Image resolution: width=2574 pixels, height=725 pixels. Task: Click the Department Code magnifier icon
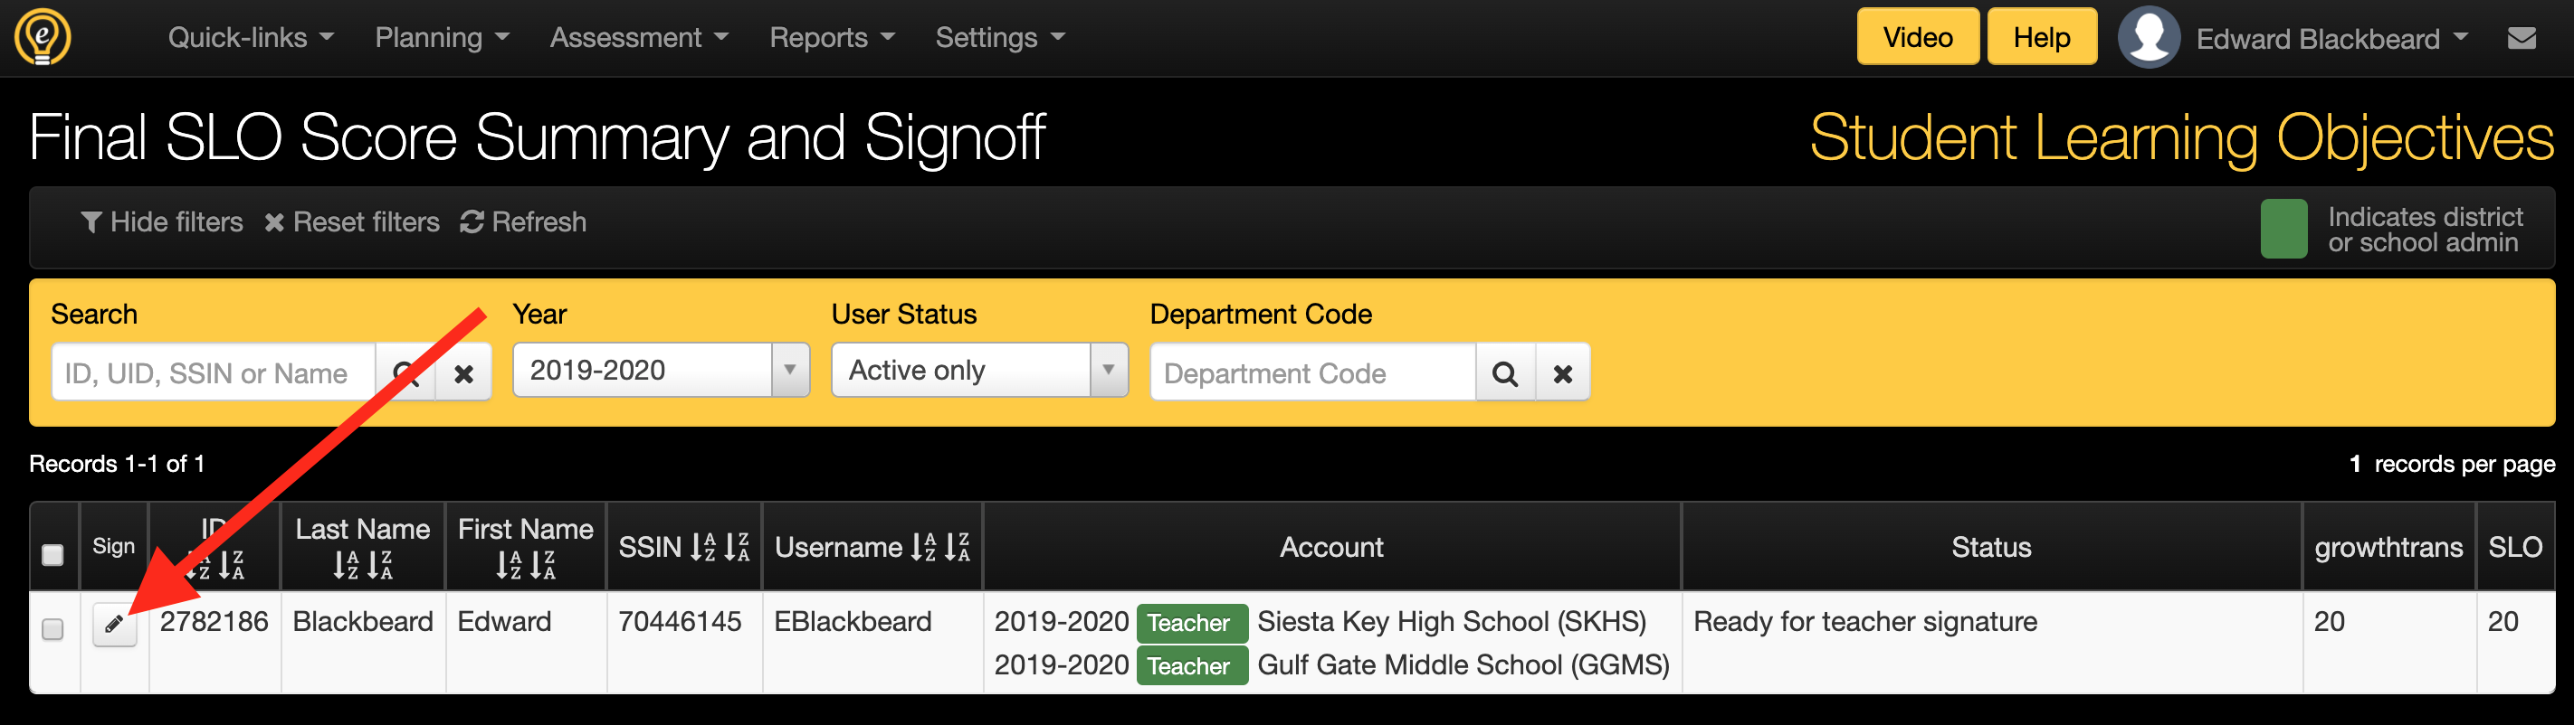coord(1505,373)
